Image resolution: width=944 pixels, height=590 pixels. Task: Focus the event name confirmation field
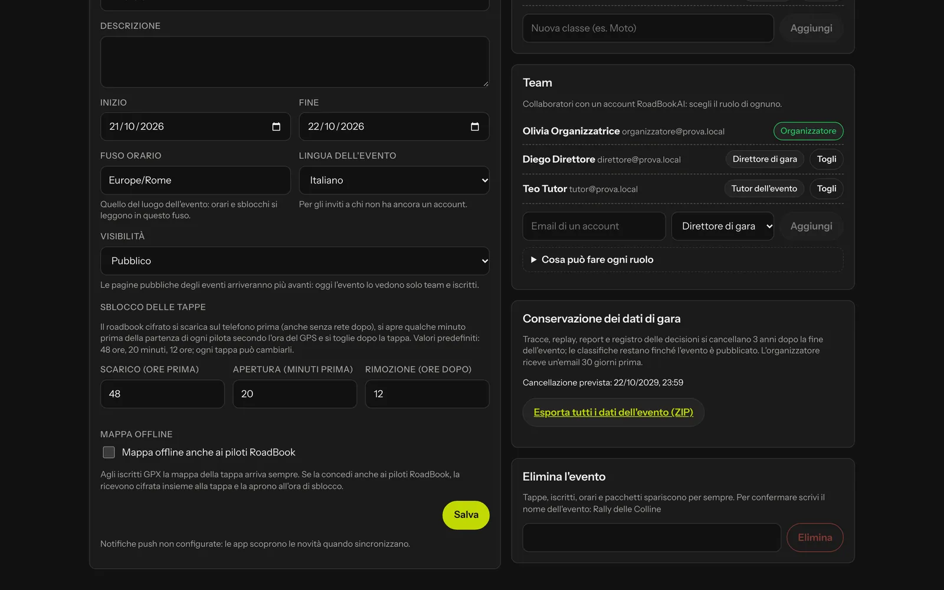point(652,537)
